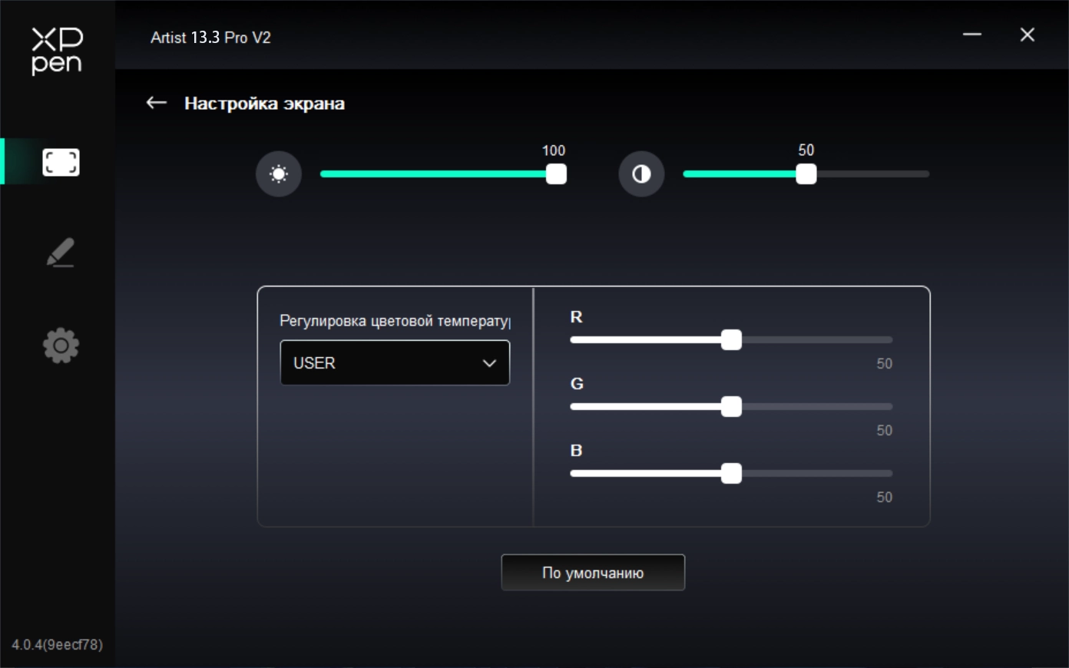Click the brightness sun icon
This screenshot has width=1069, height=668.
click(x=279, y=174)
